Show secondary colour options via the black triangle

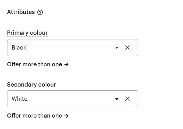117,99
